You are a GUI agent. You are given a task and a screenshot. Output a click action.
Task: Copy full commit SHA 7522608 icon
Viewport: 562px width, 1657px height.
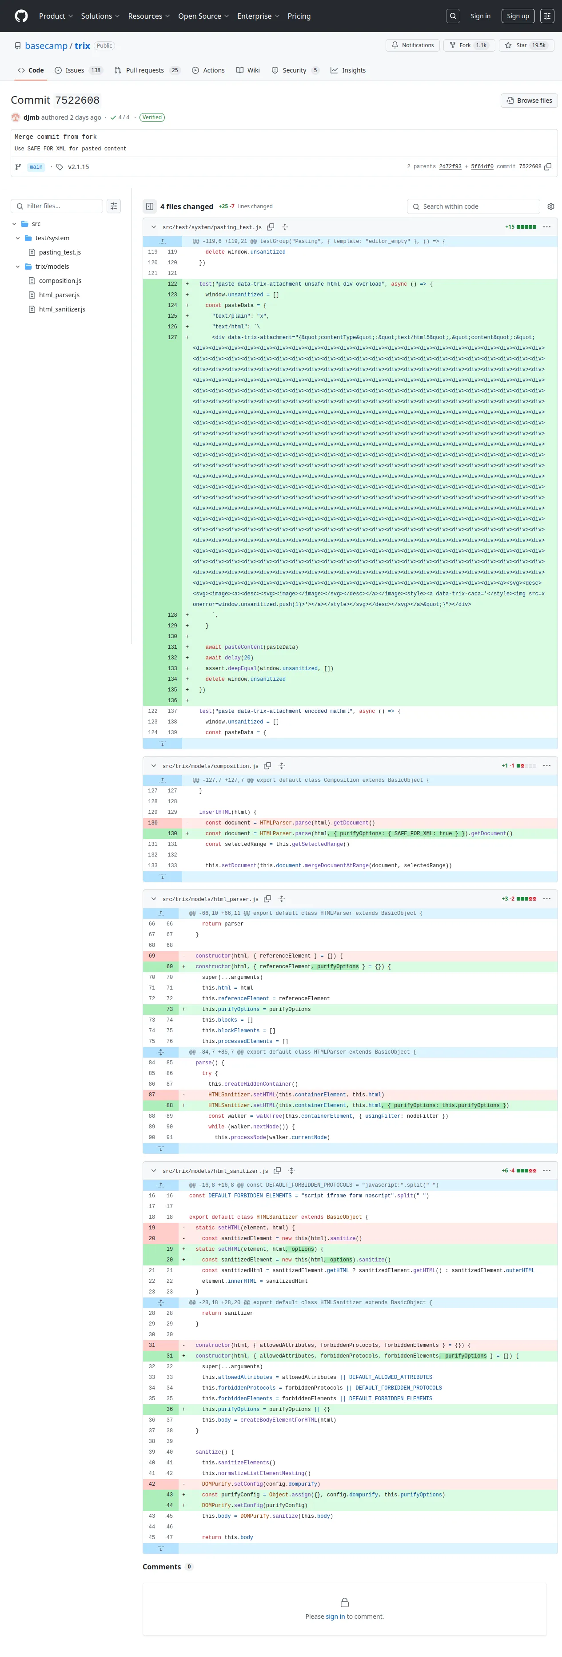548,166
